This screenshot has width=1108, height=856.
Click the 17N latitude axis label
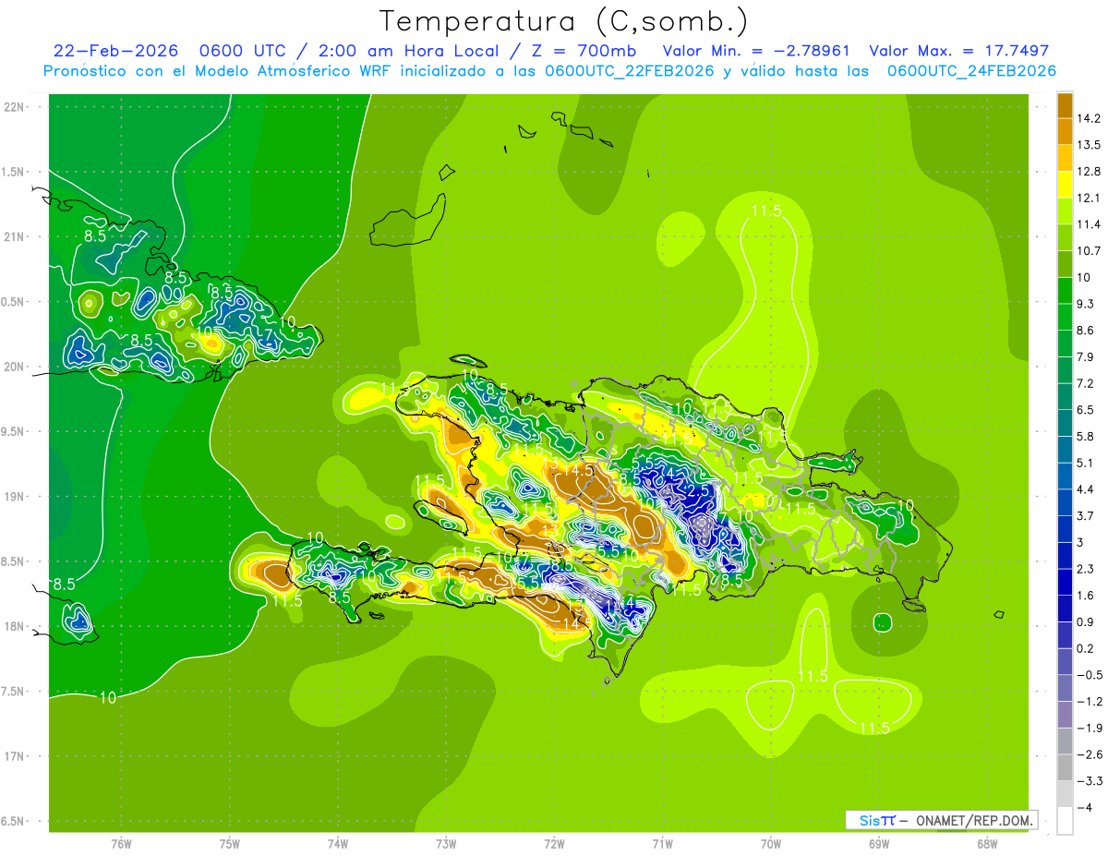tap(14, 756)
